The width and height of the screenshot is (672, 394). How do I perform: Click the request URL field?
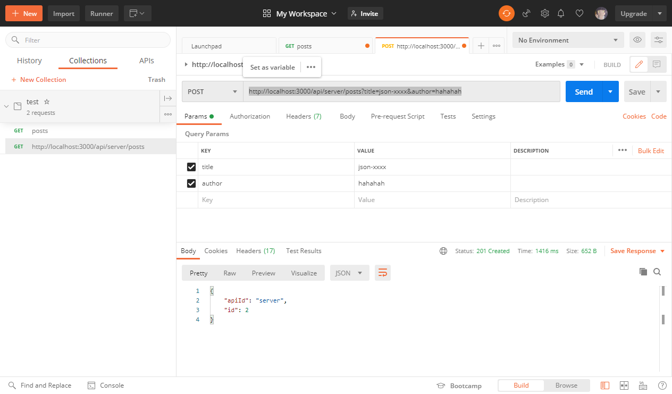tap(401, 91)
